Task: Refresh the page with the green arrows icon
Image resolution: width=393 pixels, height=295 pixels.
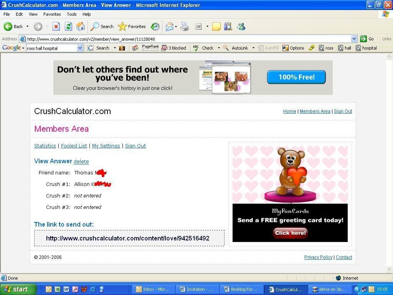Action: tap(68, 27)
